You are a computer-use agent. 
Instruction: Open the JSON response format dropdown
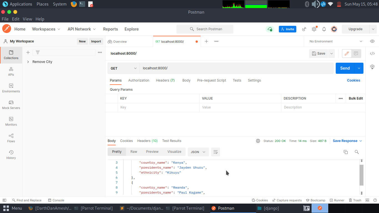[198, 152]
